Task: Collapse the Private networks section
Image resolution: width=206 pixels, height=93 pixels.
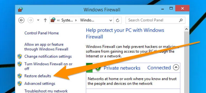Action: (176, 68)
